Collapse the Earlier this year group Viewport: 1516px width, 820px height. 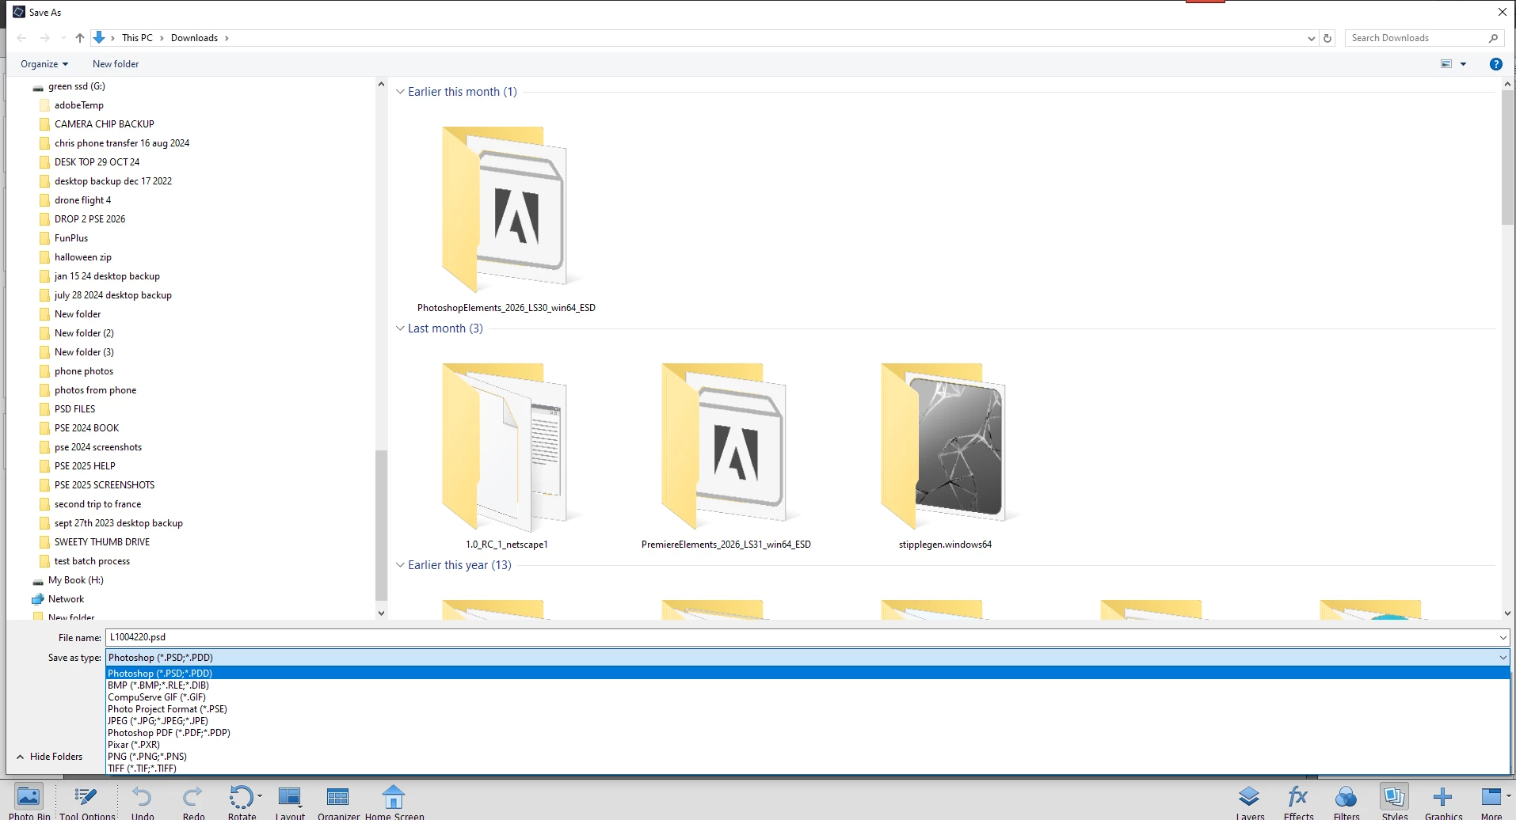[400, 565]
